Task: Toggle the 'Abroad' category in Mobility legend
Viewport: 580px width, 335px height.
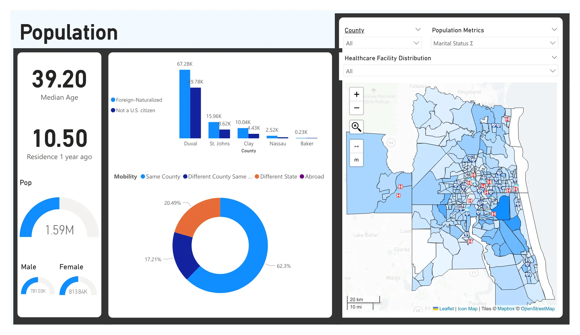Action: (x=312, y=177)
